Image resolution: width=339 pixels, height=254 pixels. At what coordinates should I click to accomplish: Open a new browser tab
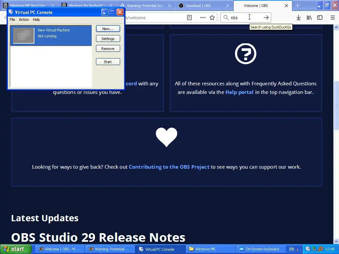coord(298,5)
